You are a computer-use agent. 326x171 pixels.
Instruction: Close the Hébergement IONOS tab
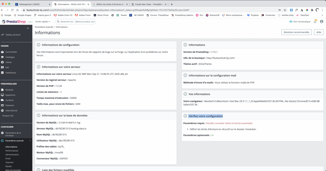pyautogui.click(x=50, y=4)
